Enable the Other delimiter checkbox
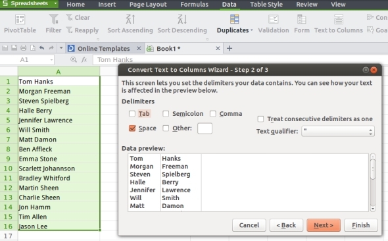The width and height of the screenshot is (388, 241). 166,128
